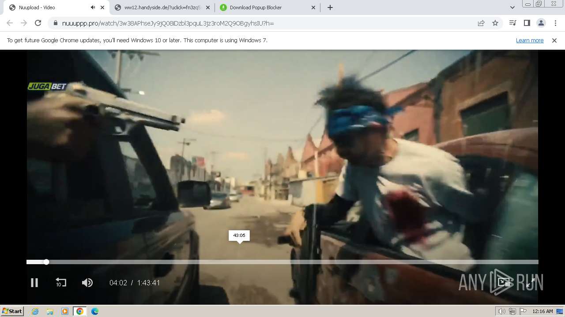This screenshot has width=565, height=317.
Task: Open picture-in-picture mode for the video
Action: [504, 283]
